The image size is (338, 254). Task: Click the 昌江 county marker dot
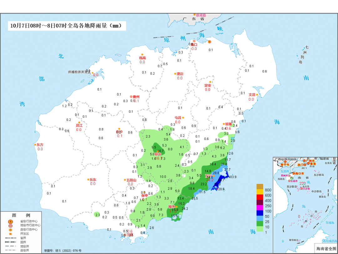click(x=79, y=122)
